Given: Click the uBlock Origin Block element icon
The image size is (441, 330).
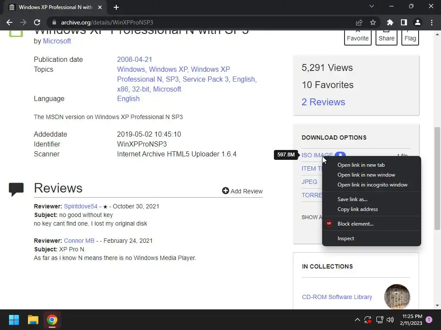Looking at the screenshot, I should (329, 223).
